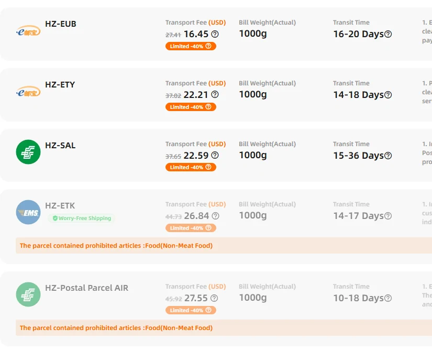Click the Limited -40% badge under 22.59
The image size is (432, 351).
pyautogui.click(x=191, y=167)
